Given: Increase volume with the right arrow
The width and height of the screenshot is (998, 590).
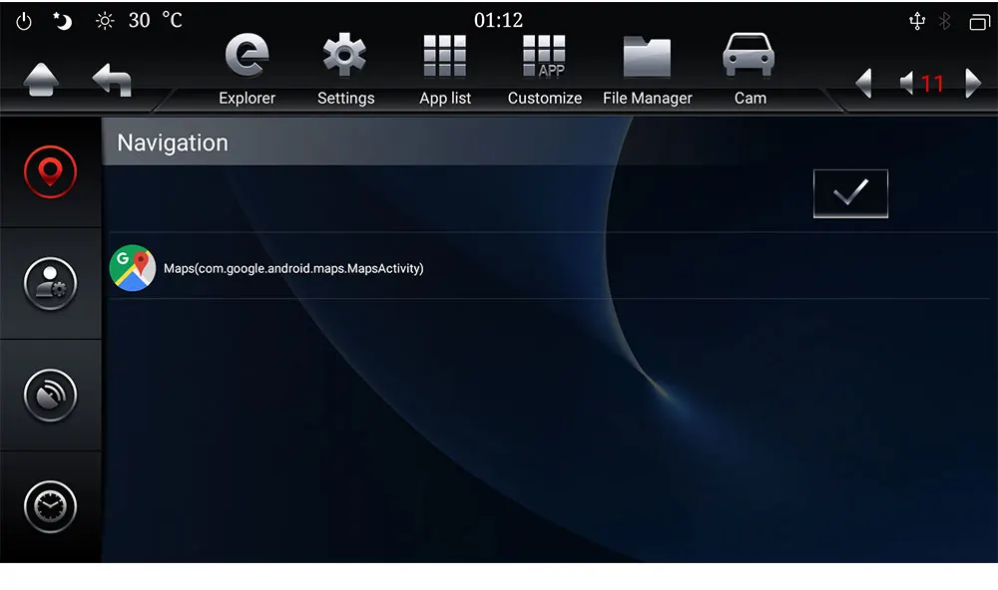Looking at the screenshot, I should pyautogui.click(x=973, y=84).
